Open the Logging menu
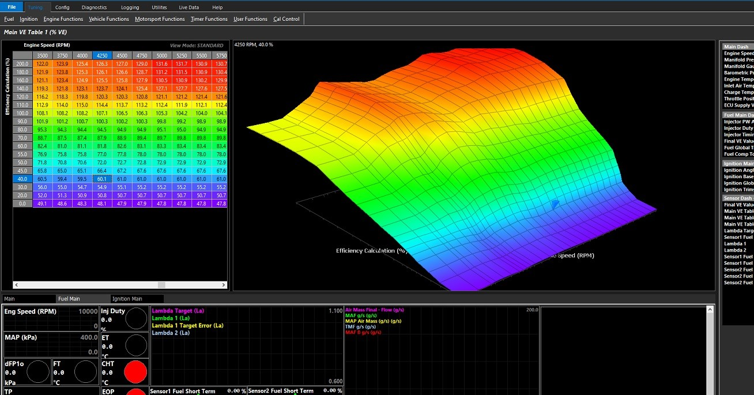The width and height of the screenshot is (754, 395). point(130,7)
